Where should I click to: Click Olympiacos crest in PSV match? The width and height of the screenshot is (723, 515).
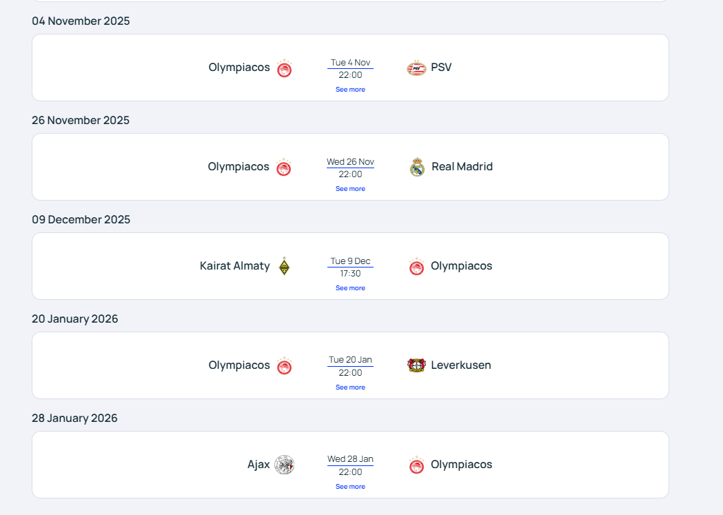(284, 68)
